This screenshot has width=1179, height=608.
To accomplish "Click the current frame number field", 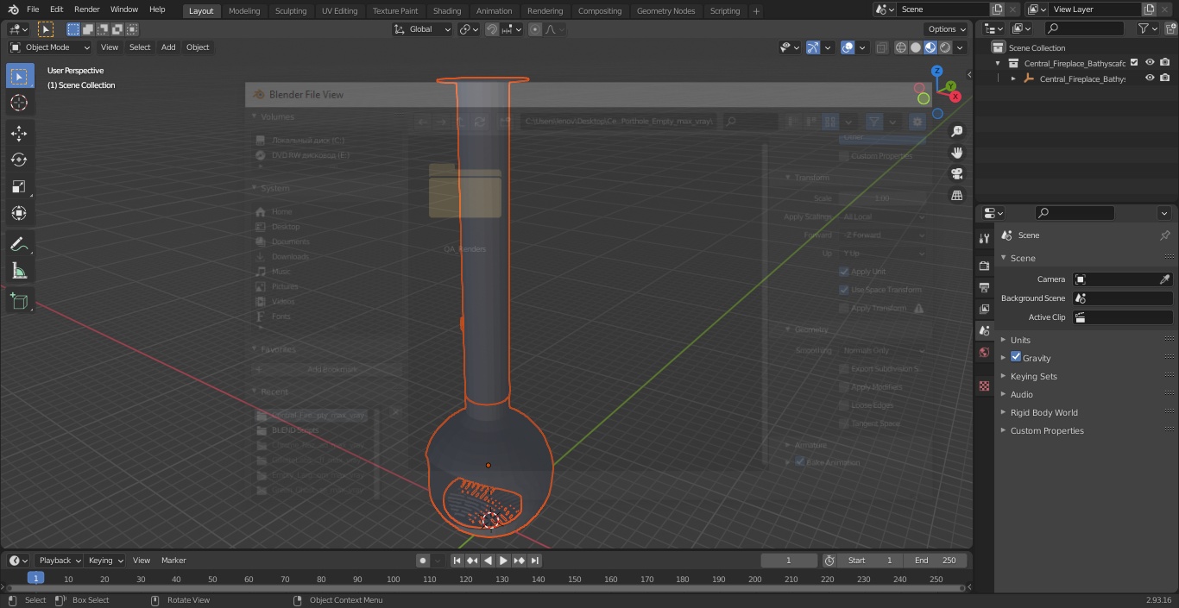I will click(788, 561).
